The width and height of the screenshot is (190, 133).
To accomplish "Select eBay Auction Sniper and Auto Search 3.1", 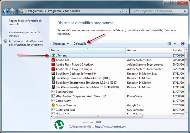I will [81, 96].
